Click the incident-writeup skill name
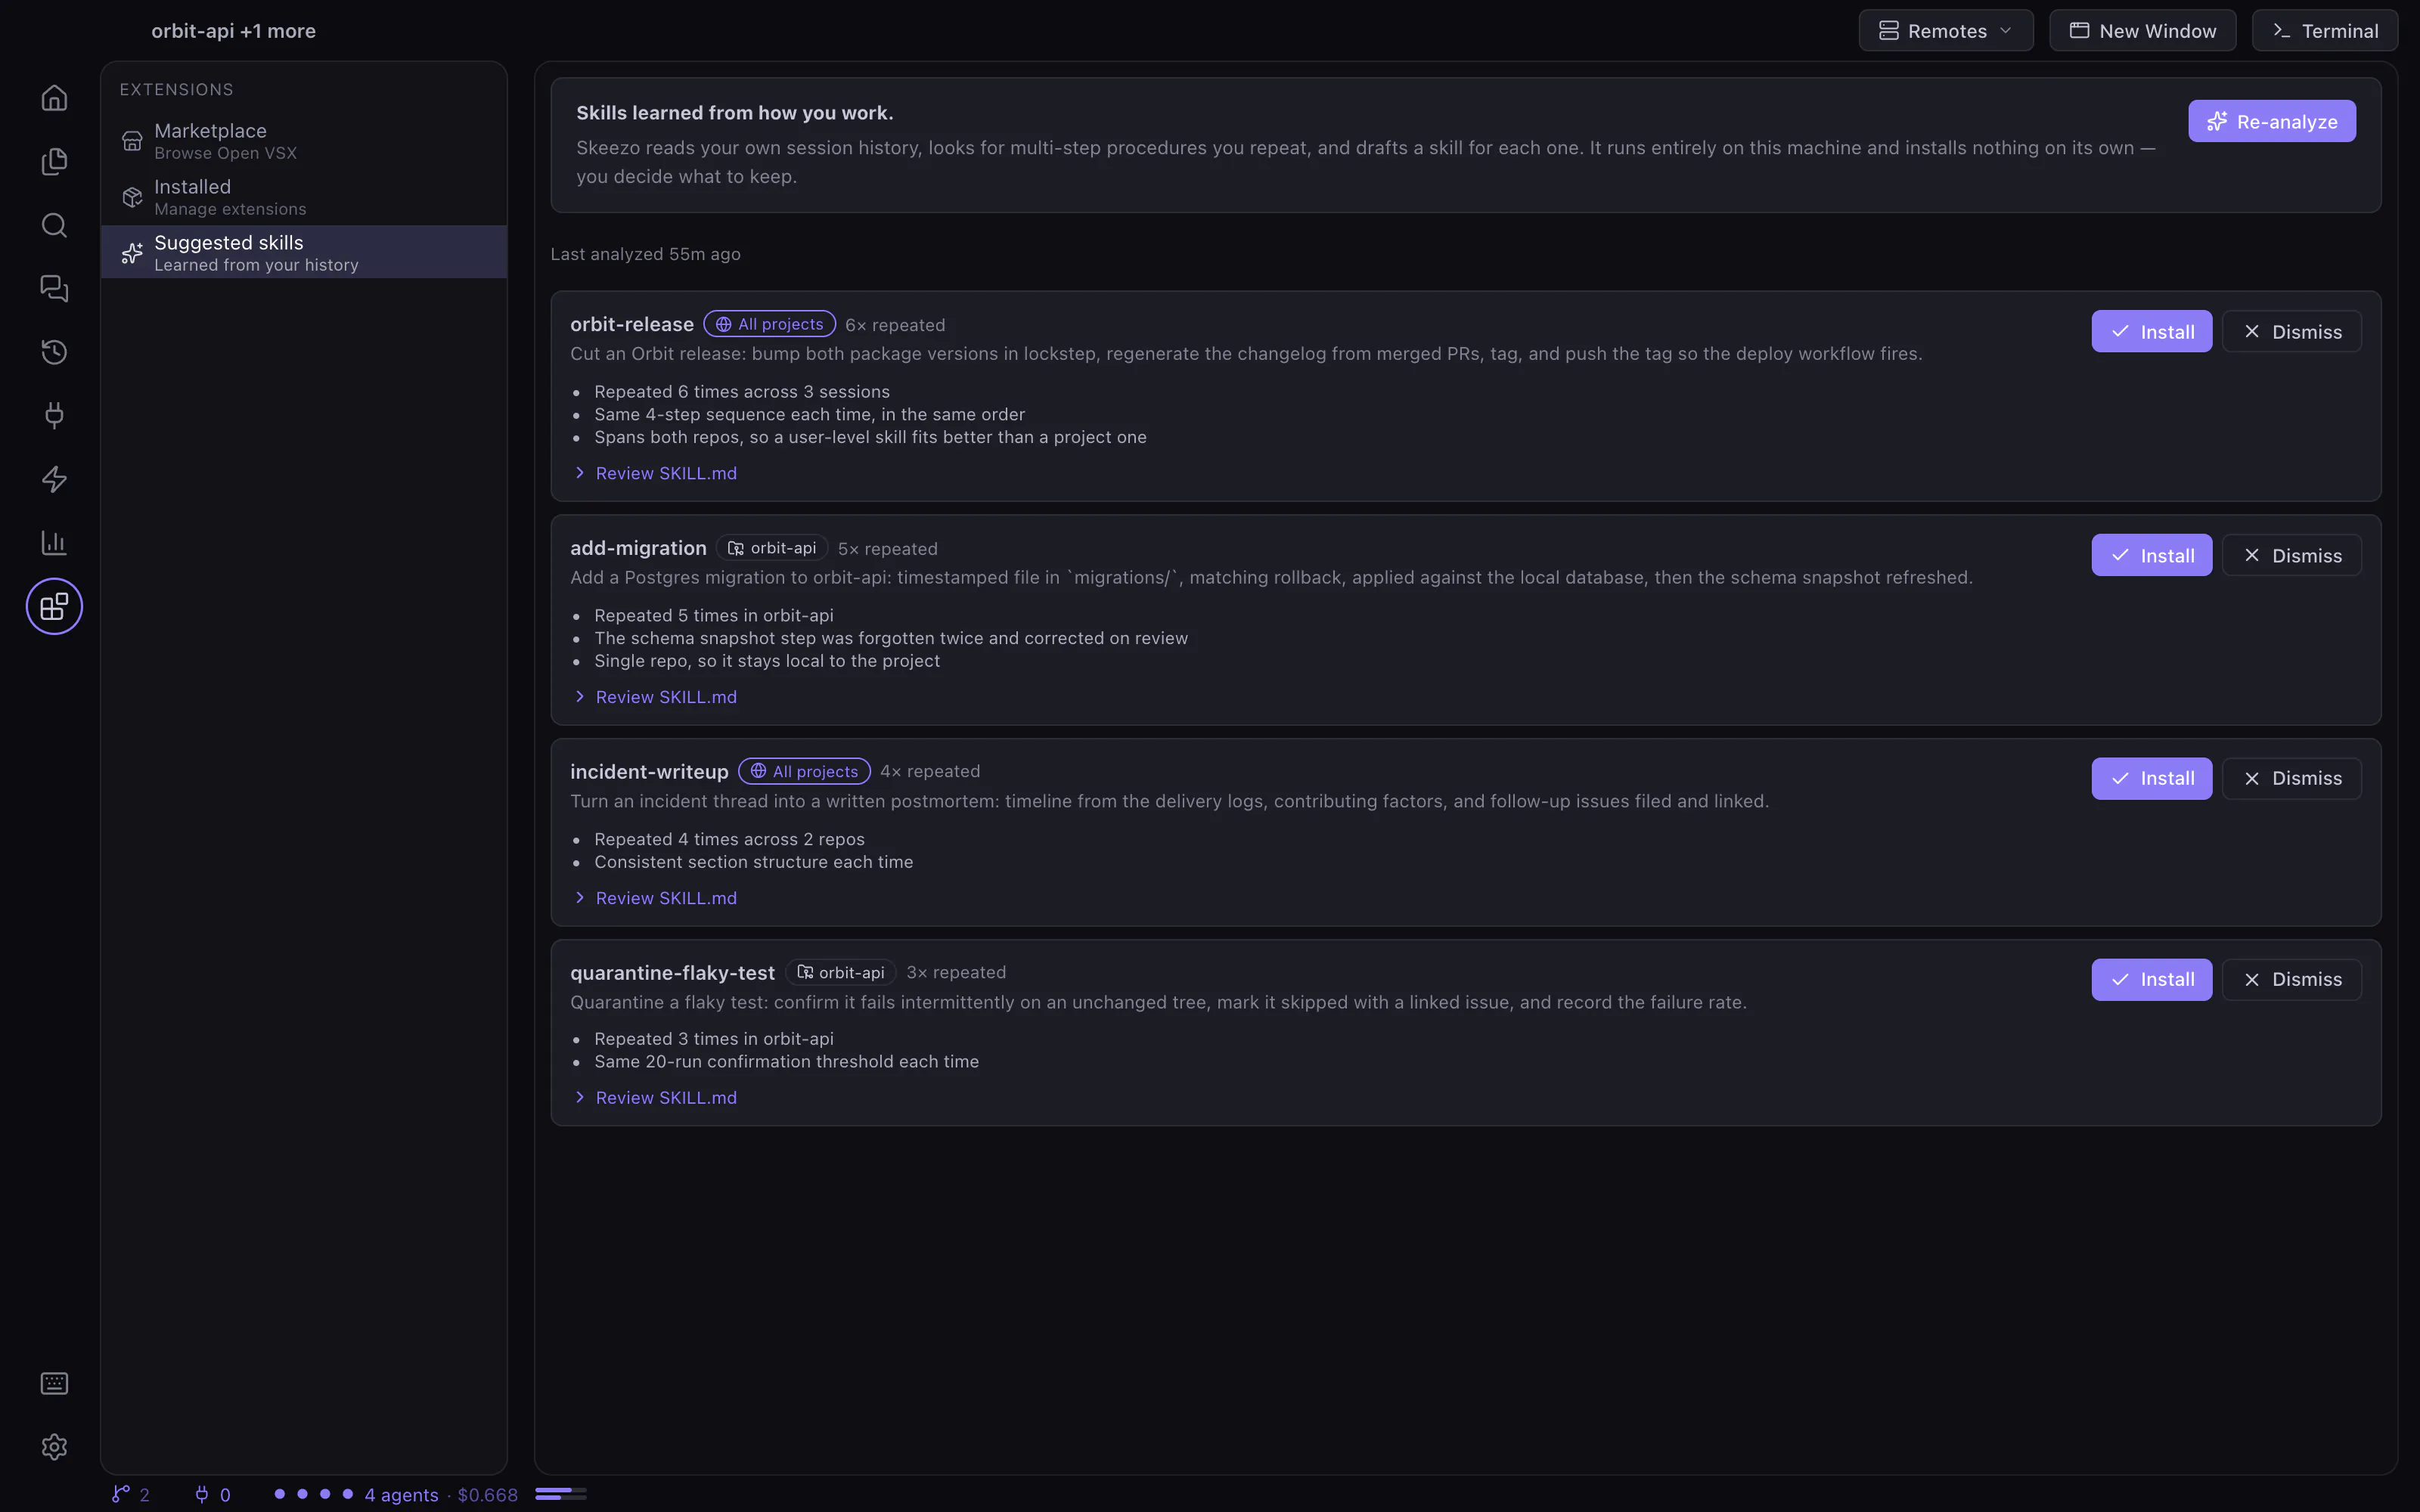 [649, 771]
